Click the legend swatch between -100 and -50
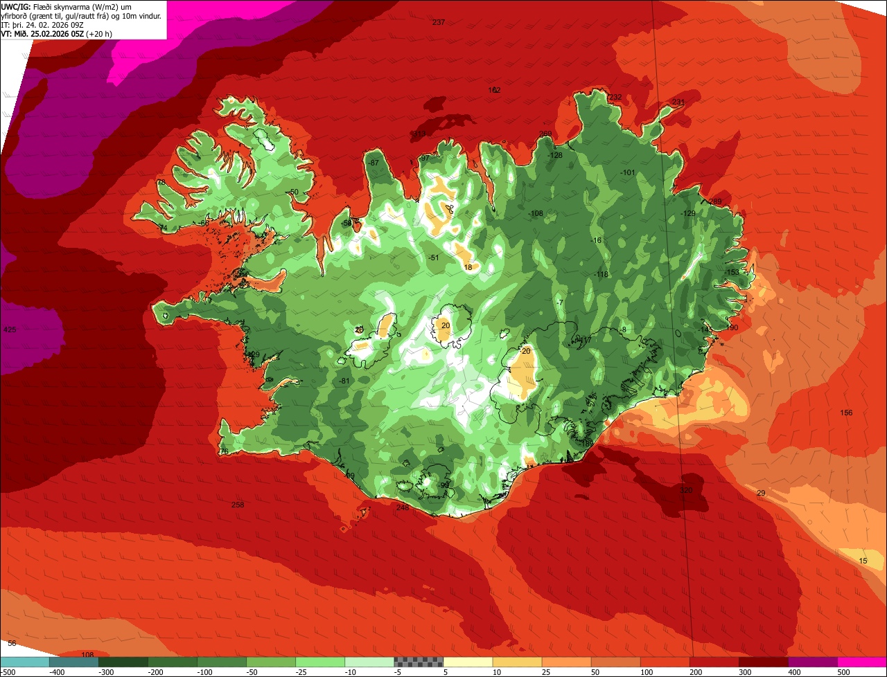 point(221,662)
